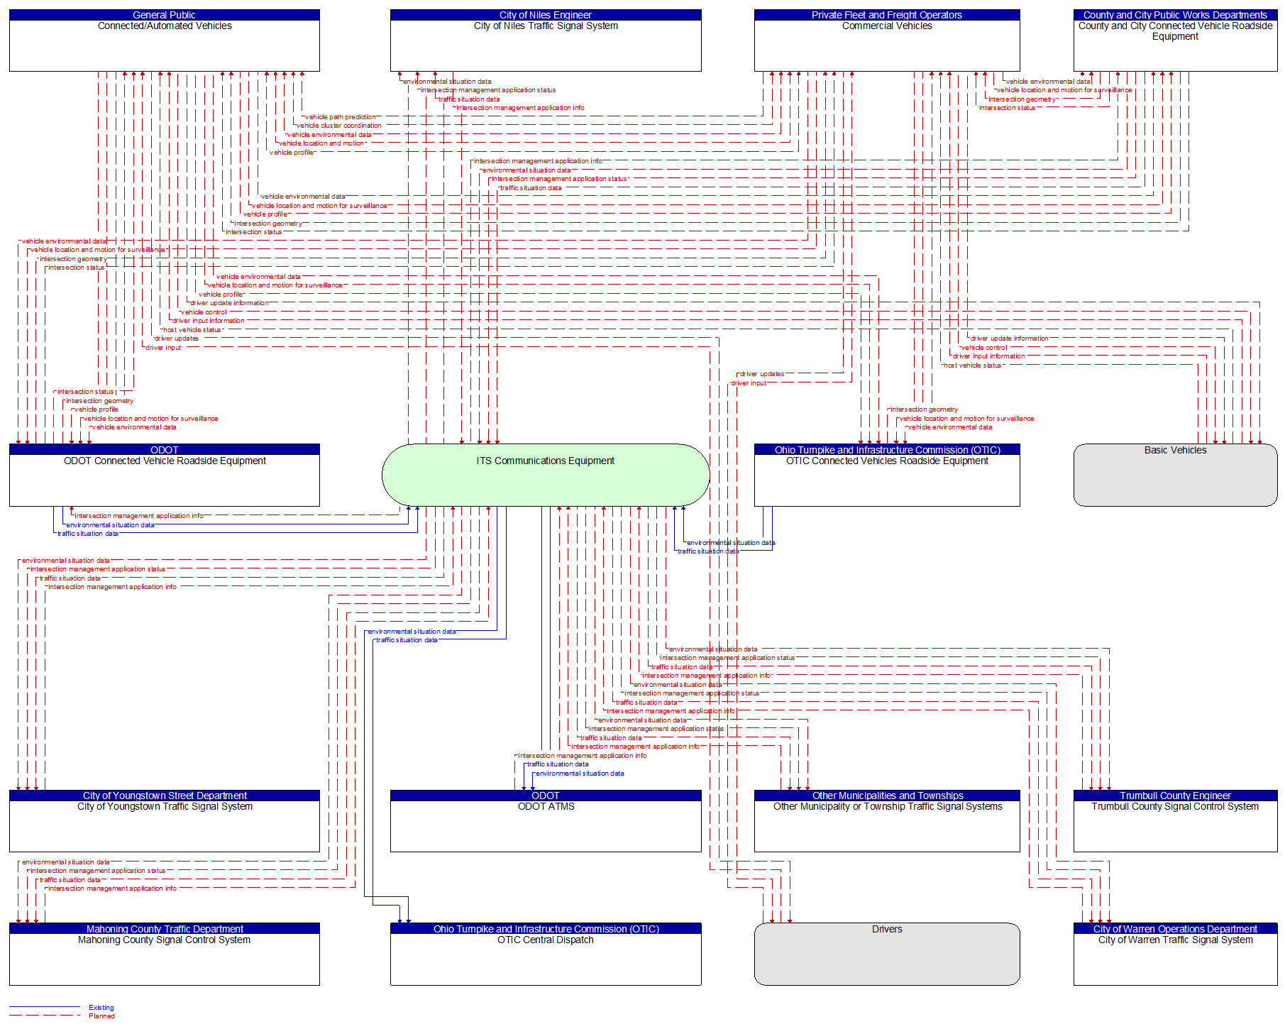The width and height of the screenshot is (1285, 1029).
Task: Select the City of Niles Engineer header
Action: tap(546, 15)
